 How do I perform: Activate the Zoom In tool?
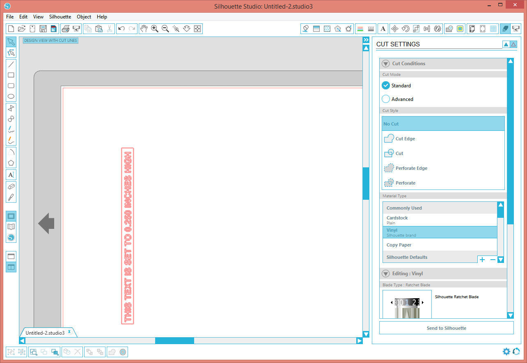155,29
